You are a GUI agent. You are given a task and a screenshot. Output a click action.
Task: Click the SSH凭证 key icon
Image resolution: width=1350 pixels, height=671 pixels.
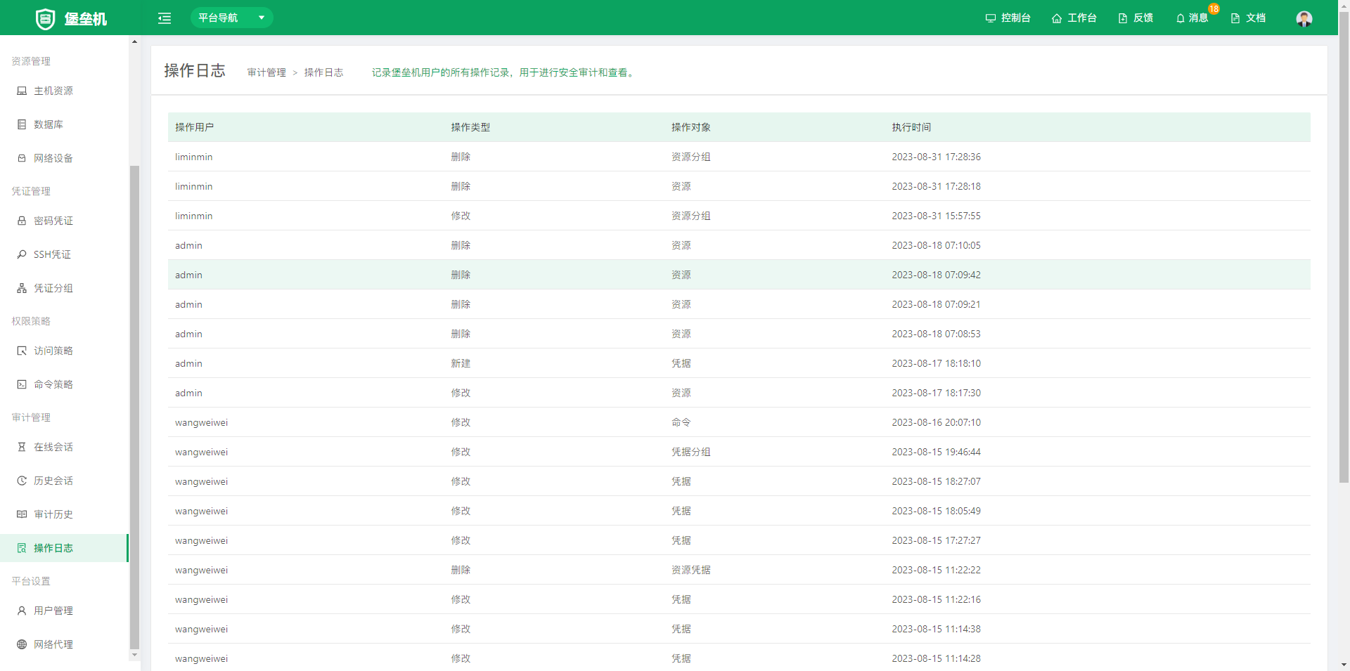pyautogui.click(x=22, y=254)
